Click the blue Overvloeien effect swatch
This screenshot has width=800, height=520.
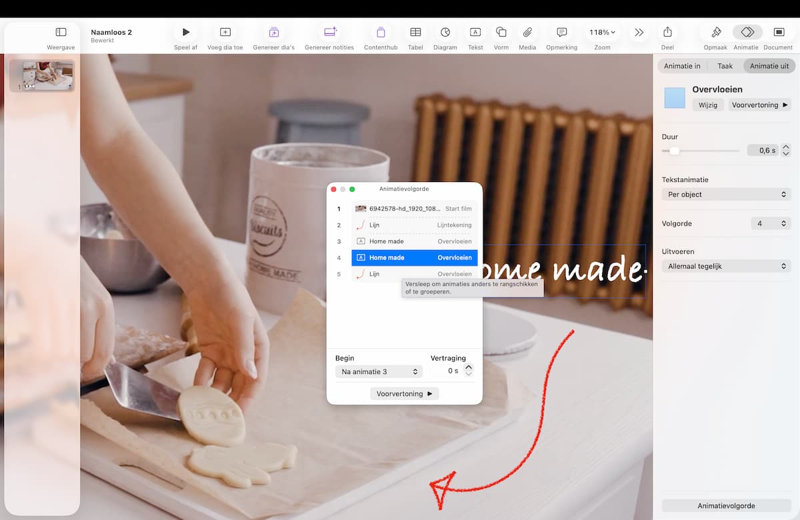point(675,98)
